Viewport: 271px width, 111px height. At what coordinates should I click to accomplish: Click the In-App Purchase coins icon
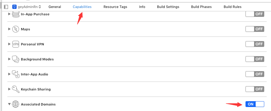coord(16,14)
